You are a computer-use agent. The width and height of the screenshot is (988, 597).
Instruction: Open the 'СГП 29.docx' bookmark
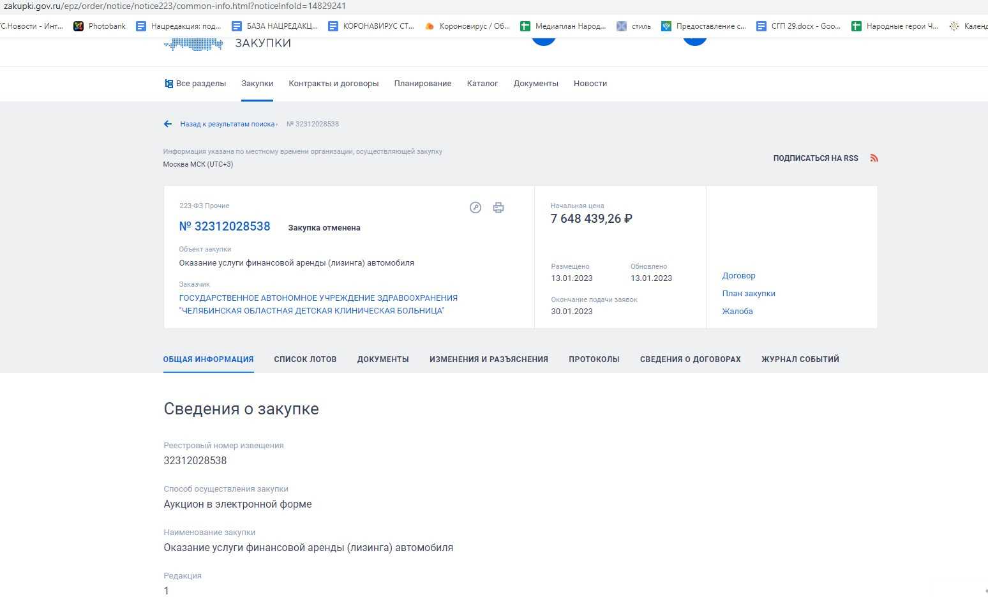[x=798, y=26]
